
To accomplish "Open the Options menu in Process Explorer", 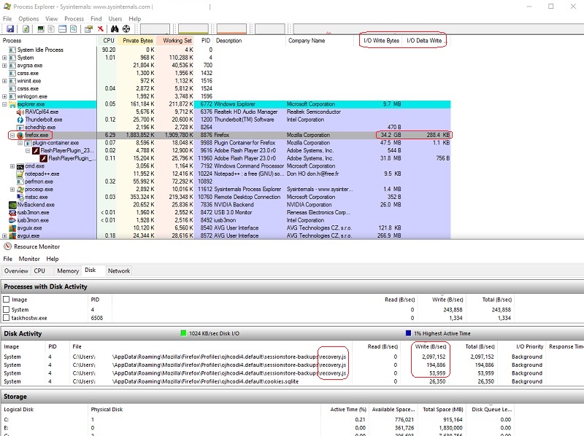I will (28, 18).
